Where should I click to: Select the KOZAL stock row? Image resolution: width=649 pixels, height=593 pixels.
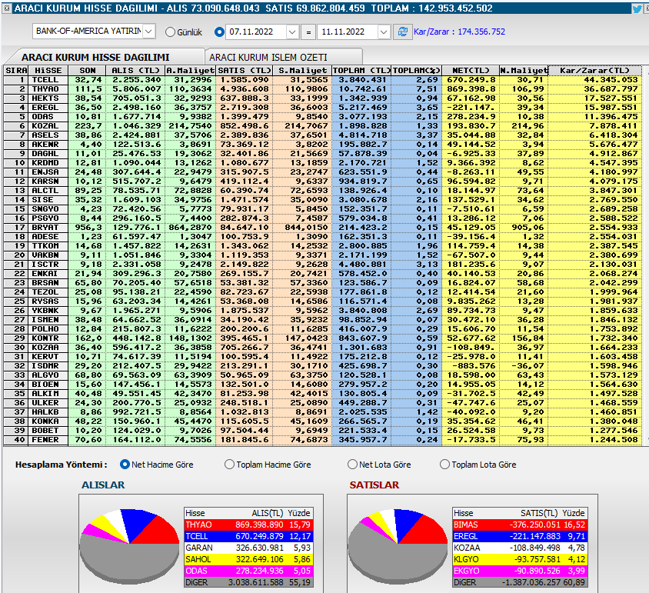323,126
